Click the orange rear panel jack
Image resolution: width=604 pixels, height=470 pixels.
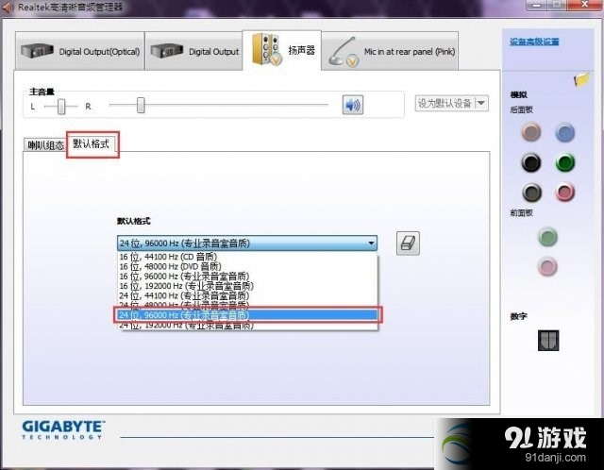tap(531, 132)
